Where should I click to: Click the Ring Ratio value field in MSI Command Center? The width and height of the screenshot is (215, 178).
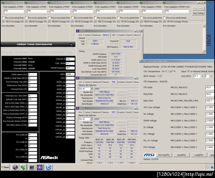click(x=210, y=94)
